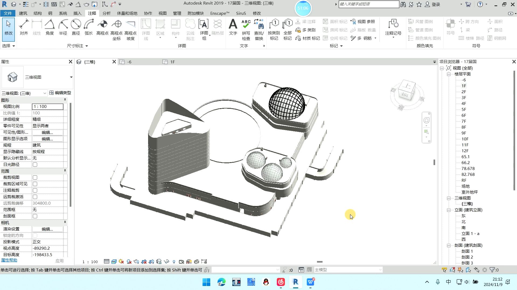
Task: Toggle 裁剪区域可见 checkbox in properties
Action: [x=35, y=184]
